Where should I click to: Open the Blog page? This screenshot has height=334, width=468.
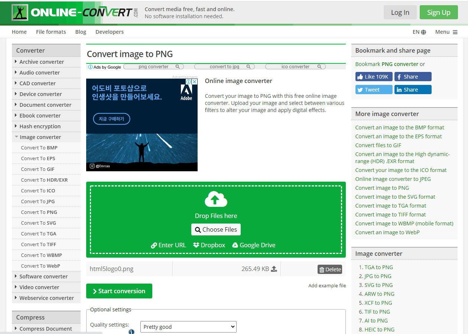[81, 32]
